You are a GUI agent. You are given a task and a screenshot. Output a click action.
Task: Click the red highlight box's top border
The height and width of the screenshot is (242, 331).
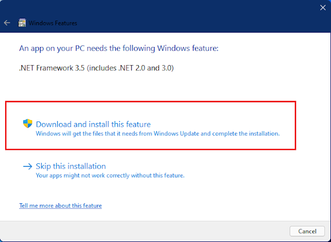tap(150, 102)
